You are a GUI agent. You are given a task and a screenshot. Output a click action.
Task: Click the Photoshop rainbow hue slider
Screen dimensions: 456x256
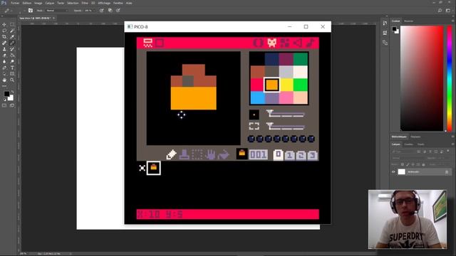tap(450, 78)
